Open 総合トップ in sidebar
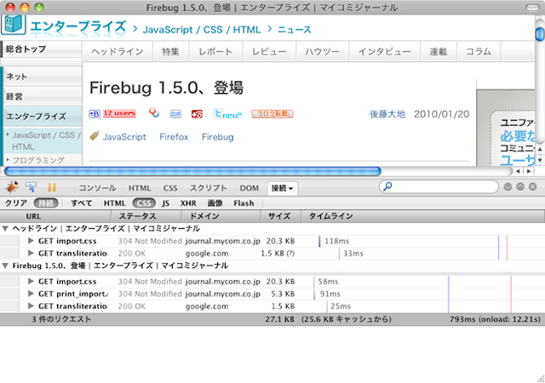 pos(42,49)
